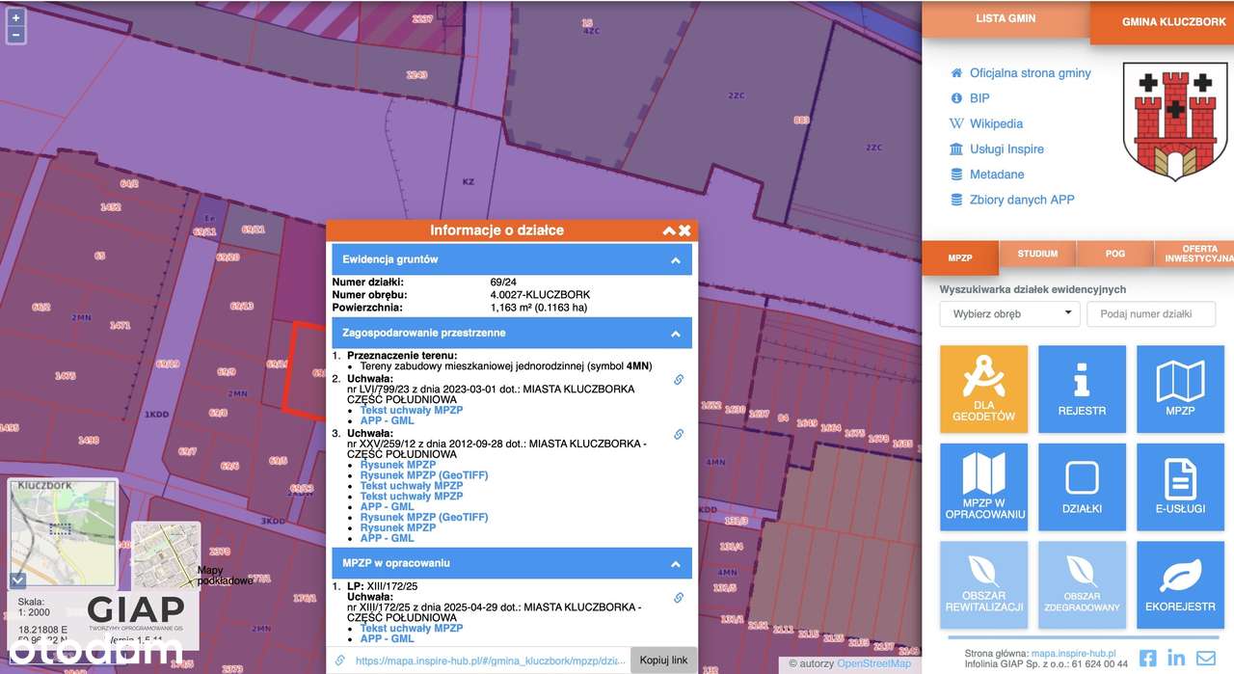This screenshot has height=674, width=1234.
Task: Click the email envelope icon in footer
Action: point(1206,659)
